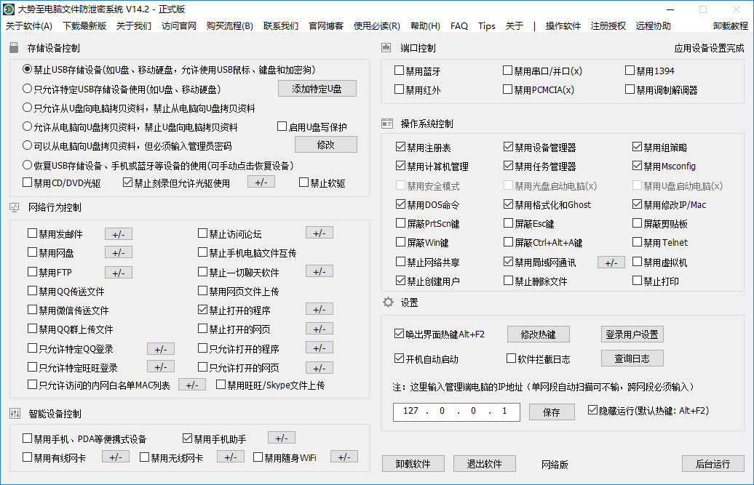
Task: Click the 端口控制 panel icon
Action: [x=386, y=48]
